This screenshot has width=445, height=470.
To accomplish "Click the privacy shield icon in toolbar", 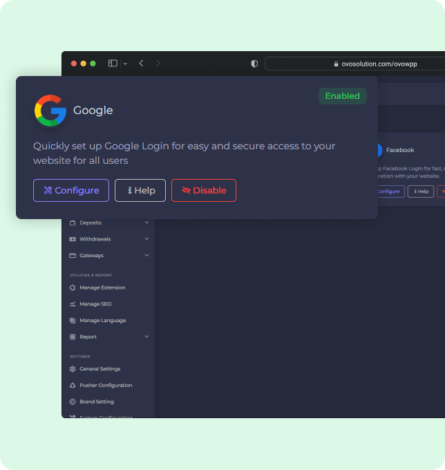I will 254,64.
